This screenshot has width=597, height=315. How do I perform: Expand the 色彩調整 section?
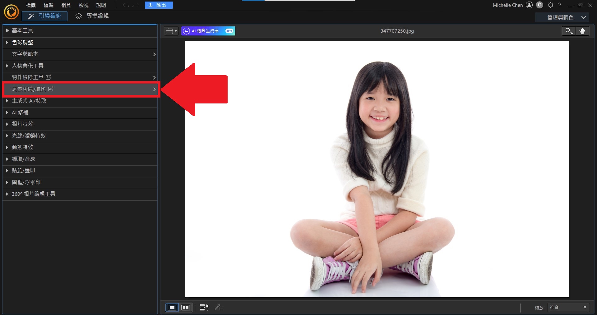click(x=22, y=43)
